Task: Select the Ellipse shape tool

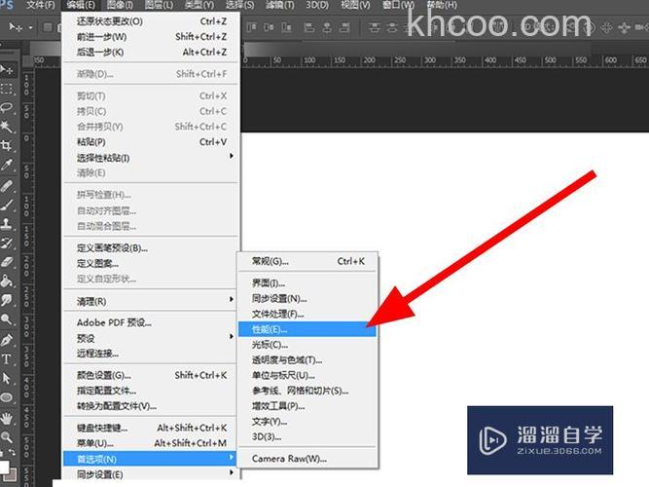Action: (7, 397)
